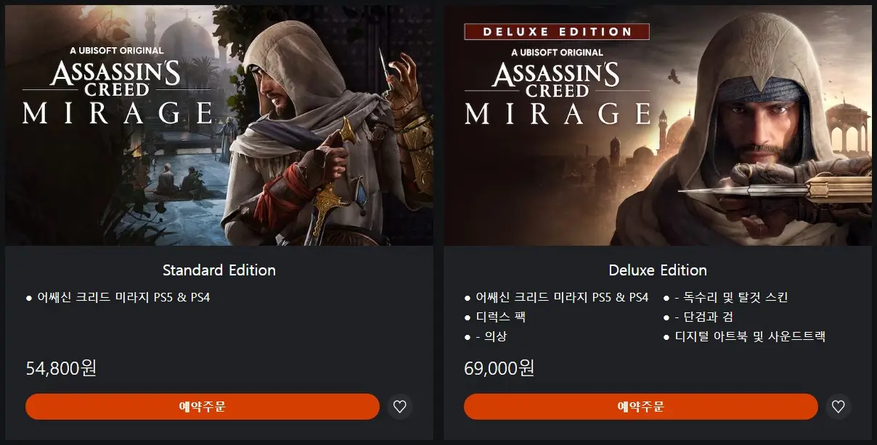877x445 pixels.
Task: Click the 예약주문 button for Deluxe Edition
Action: [642, 407]
